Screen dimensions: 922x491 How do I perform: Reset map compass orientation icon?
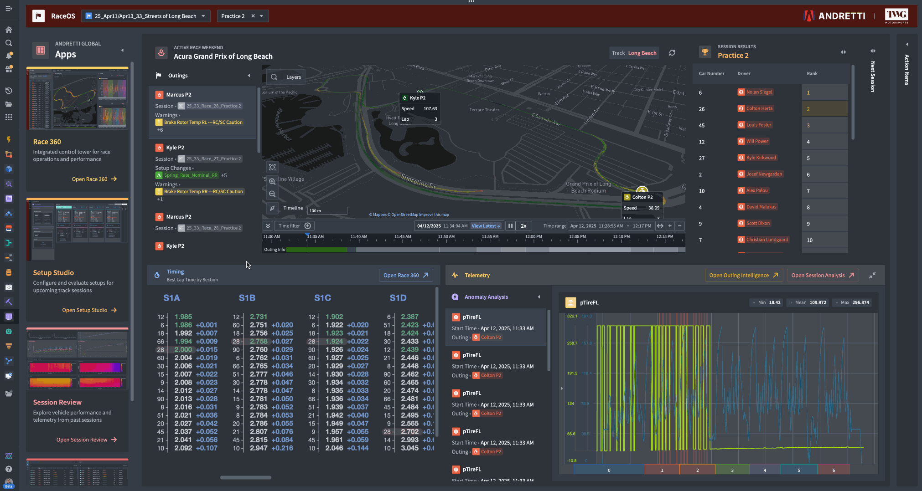coord(272,208)
